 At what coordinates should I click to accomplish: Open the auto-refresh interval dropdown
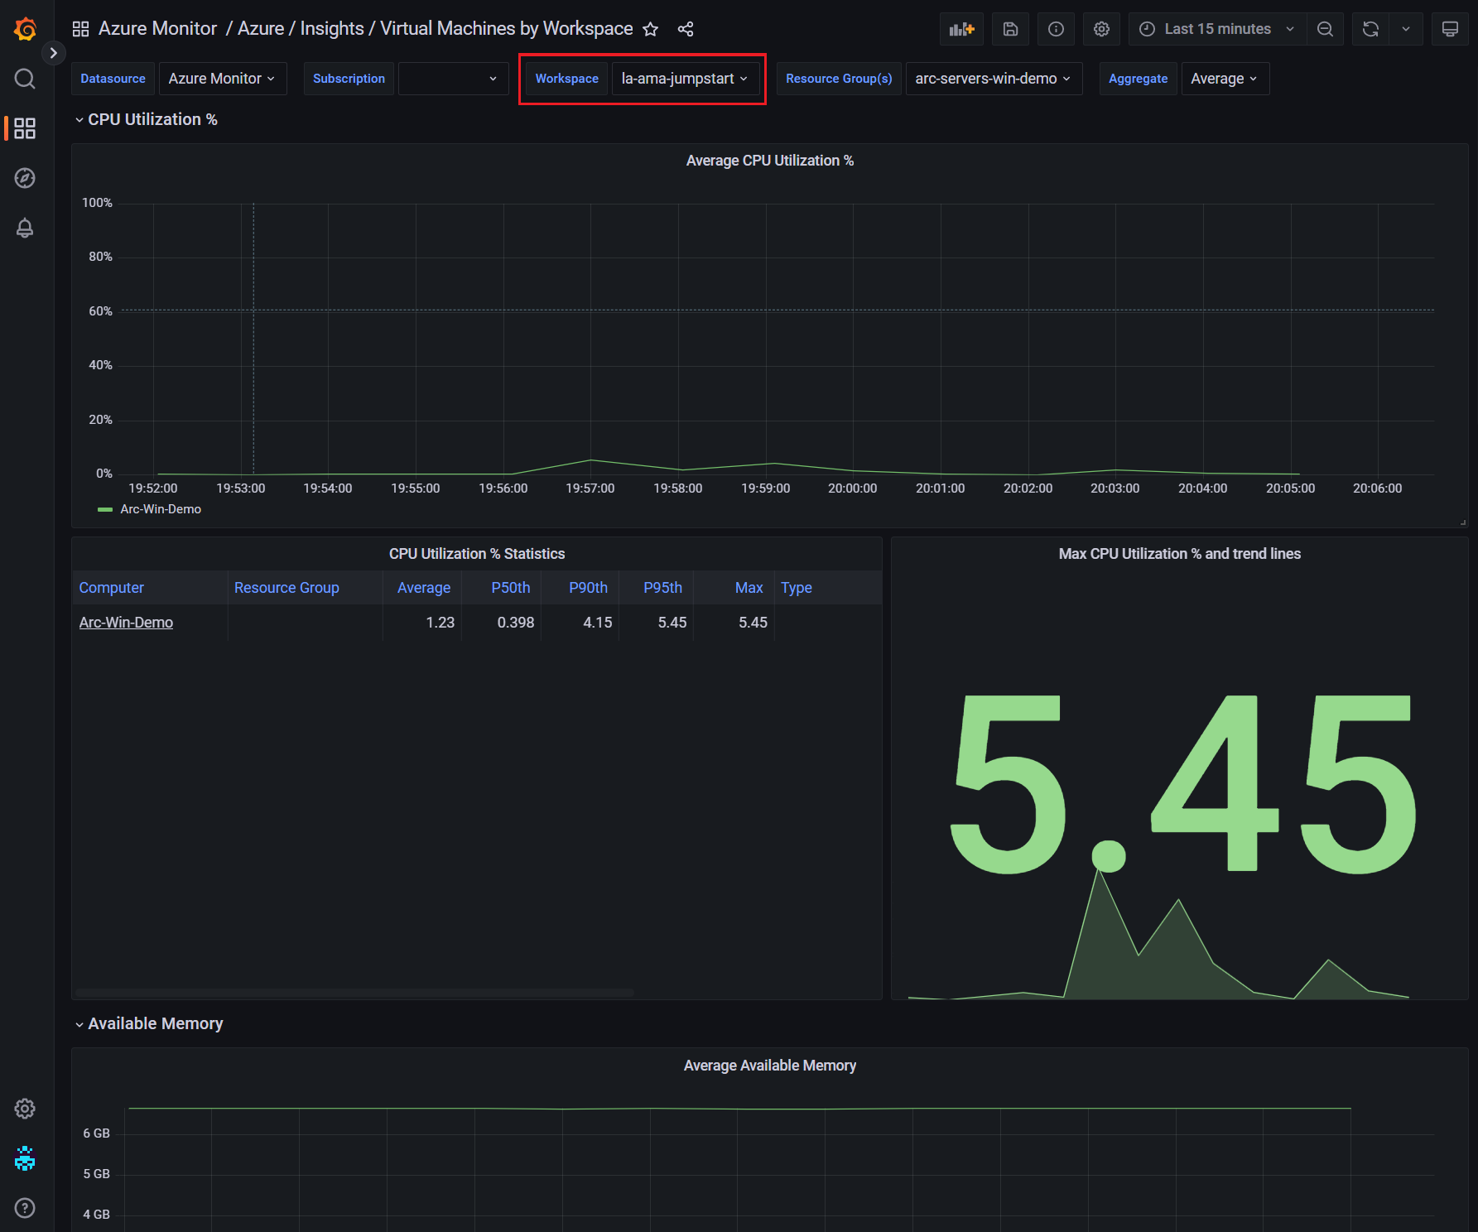click(1406, 29)
